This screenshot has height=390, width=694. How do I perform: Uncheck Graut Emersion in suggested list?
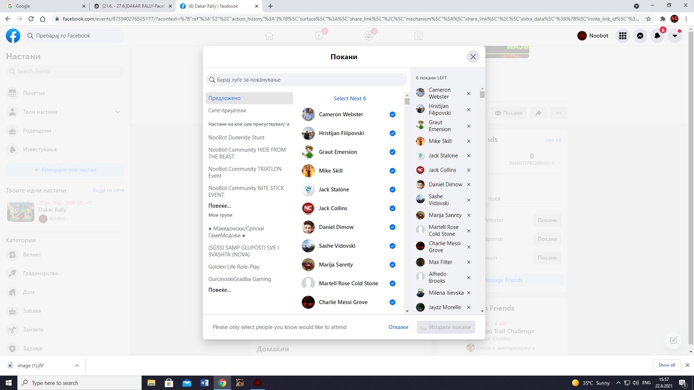(392, 152)
